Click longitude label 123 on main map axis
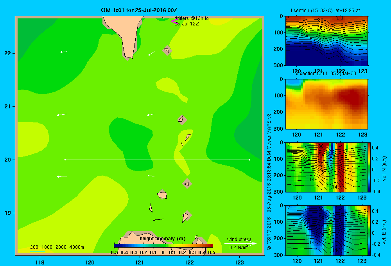Image resolution: width=391 pixels, height=266 pixels. click(239, 262)
